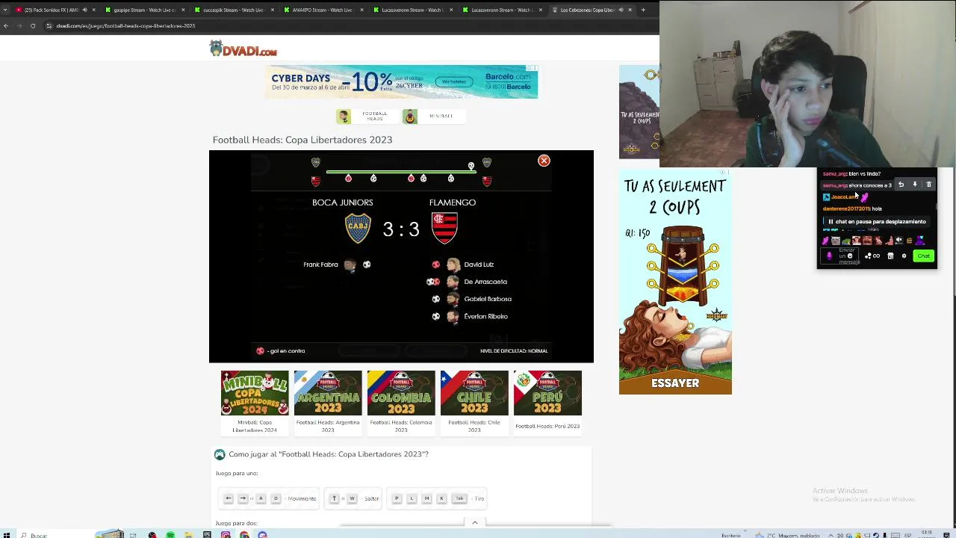
Task: Switch to the gaspipe Stream tab
Action: (143, 10)
